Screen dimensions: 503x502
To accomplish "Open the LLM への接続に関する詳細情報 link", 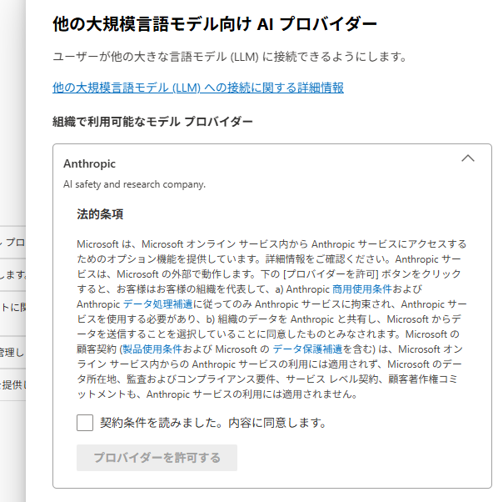I will click(x=197, y=88).
